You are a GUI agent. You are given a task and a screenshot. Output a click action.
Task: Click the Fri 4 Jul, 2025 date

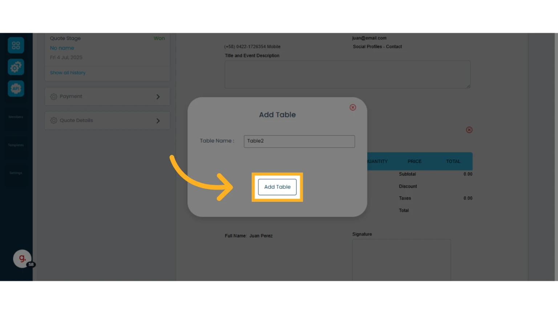click(66, 57)
